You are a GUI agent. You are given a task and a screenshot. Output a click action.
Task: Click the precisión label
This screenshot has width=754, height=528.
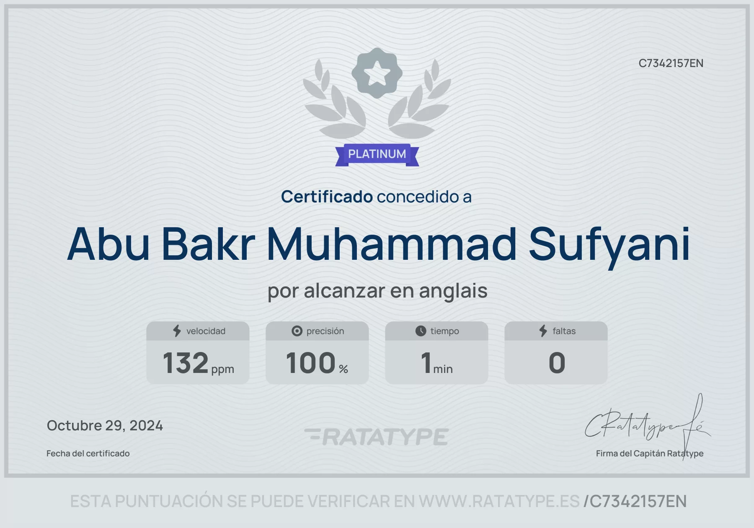click(x=325, y=331)
